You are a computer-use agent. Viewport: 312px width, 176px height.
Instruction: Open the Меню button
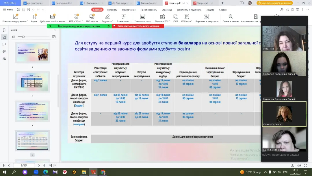point(8,10)
